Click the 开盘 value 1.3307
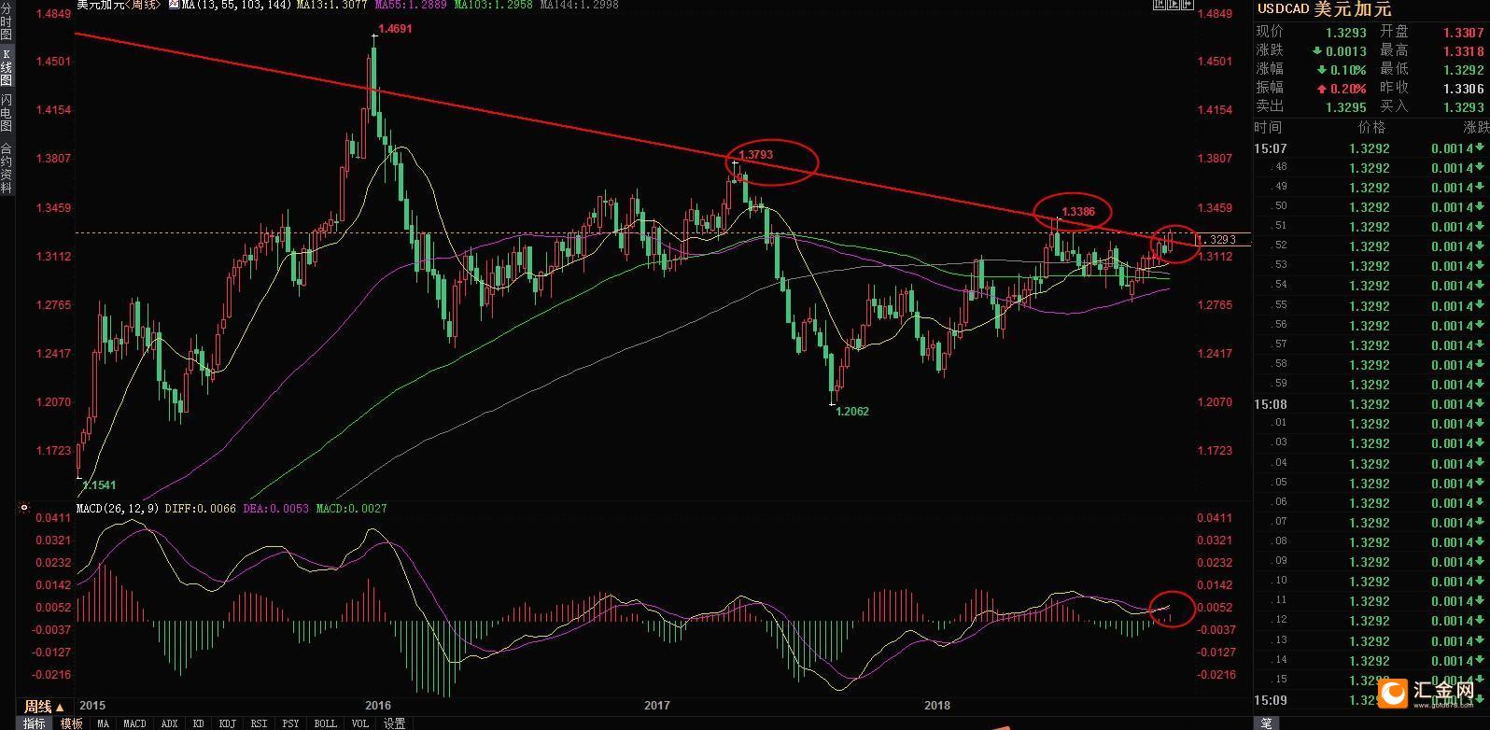 pos(1463,33)
